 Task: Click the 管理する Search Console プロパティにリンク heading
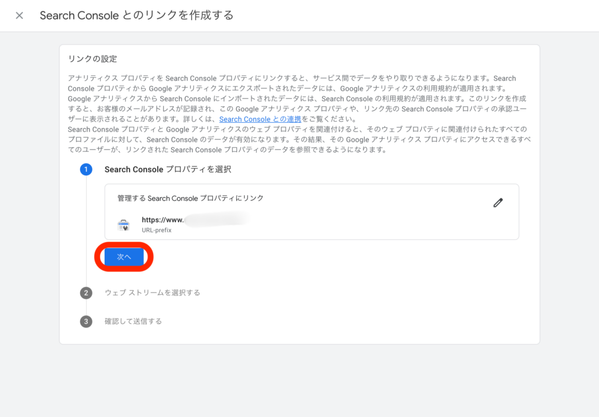pos(190,198)
